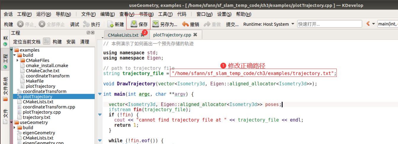Close the plotTrajectory.cpp editor tab

coord(195,35)
